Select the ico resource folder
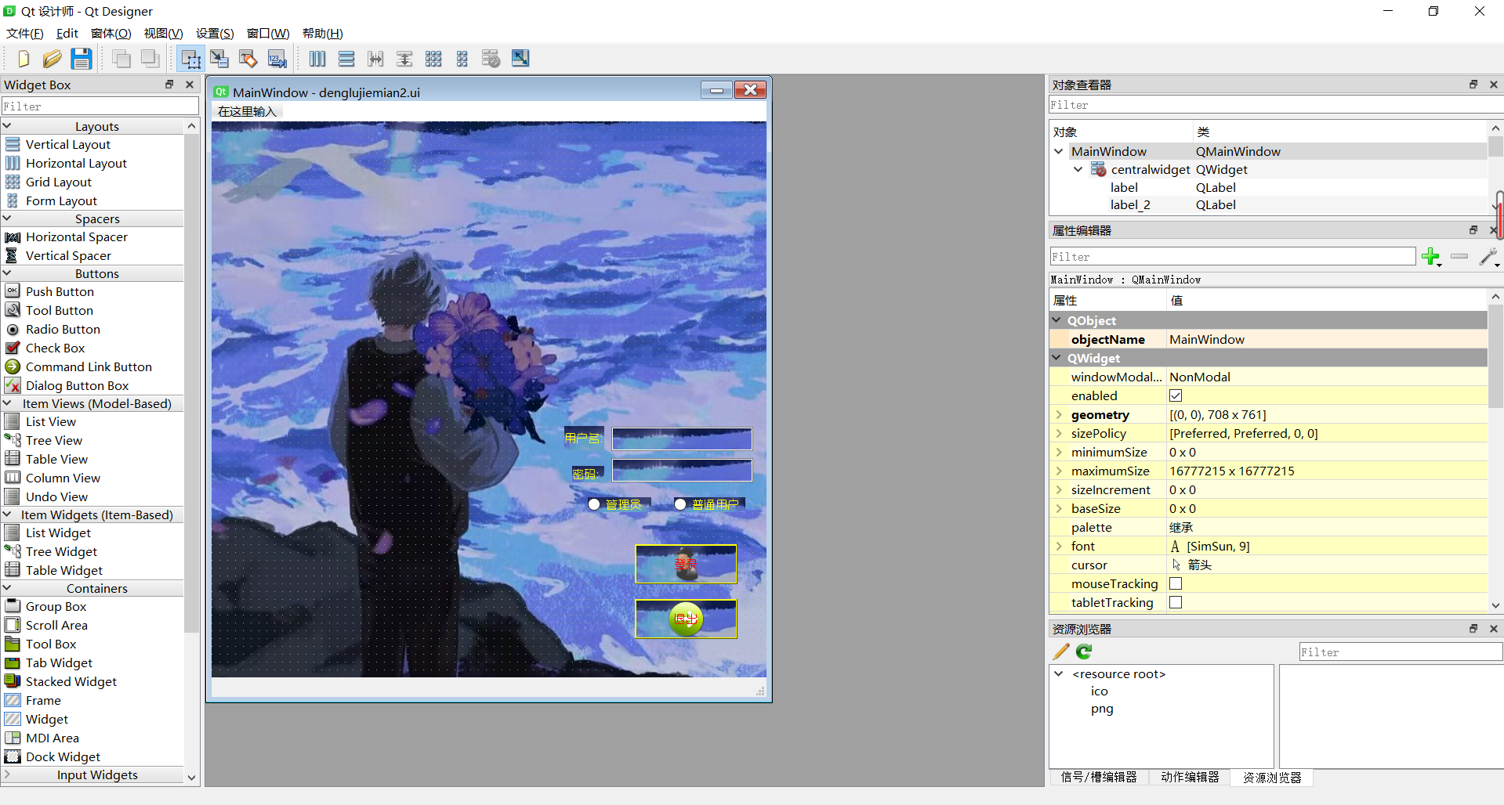Viewport: 1504px width, 805px height. click(1100, 691)
